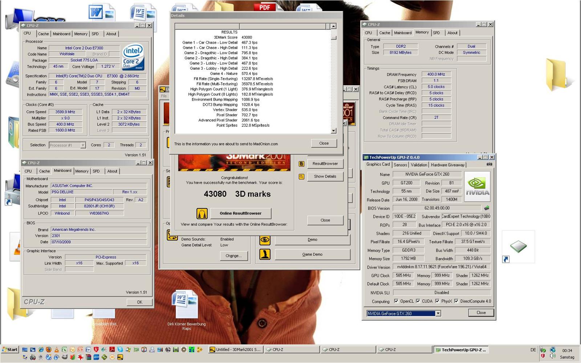Viewport: 581px width, 363px height.
Task: Click the magnifier icon beside Show Details
Action: coord(301,176)
